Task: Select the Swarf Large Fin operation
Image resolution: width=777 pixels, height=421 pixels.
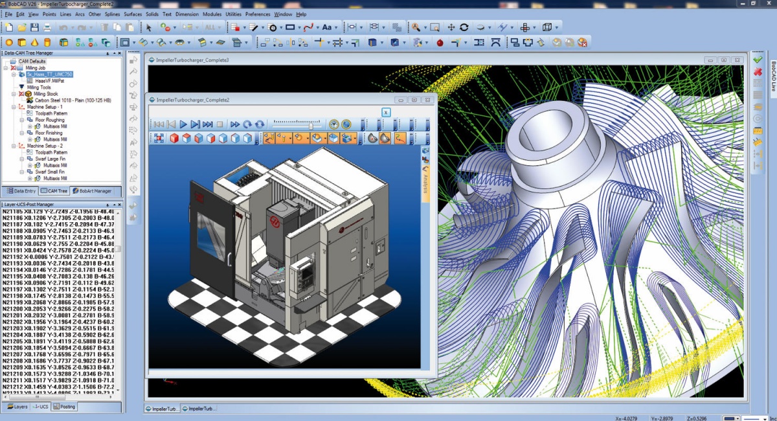Action: click(x=50, y=159)
